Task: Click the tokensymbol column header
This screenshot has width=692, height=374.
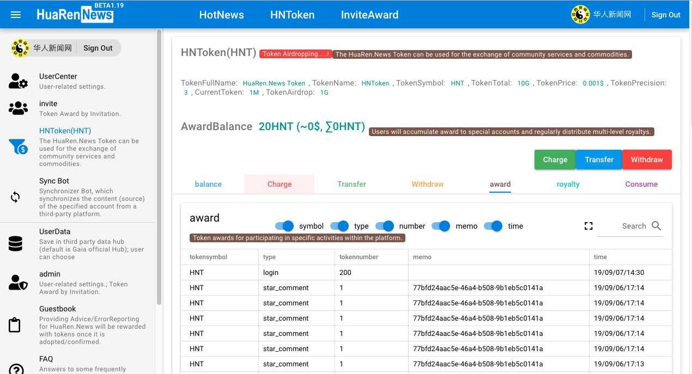Action: click(x=220, y=257)
